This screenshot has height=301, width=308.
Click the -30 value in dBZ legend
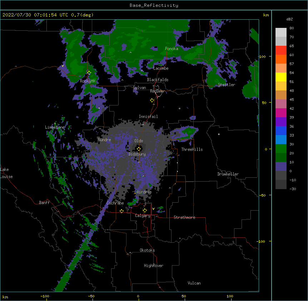(293, 189)
